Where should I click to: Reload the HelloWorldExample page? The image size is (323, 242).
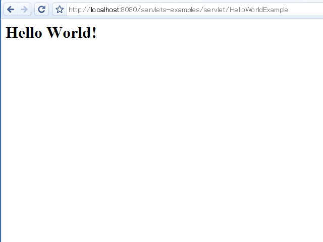pyautogui.click(x=41, y=10)
